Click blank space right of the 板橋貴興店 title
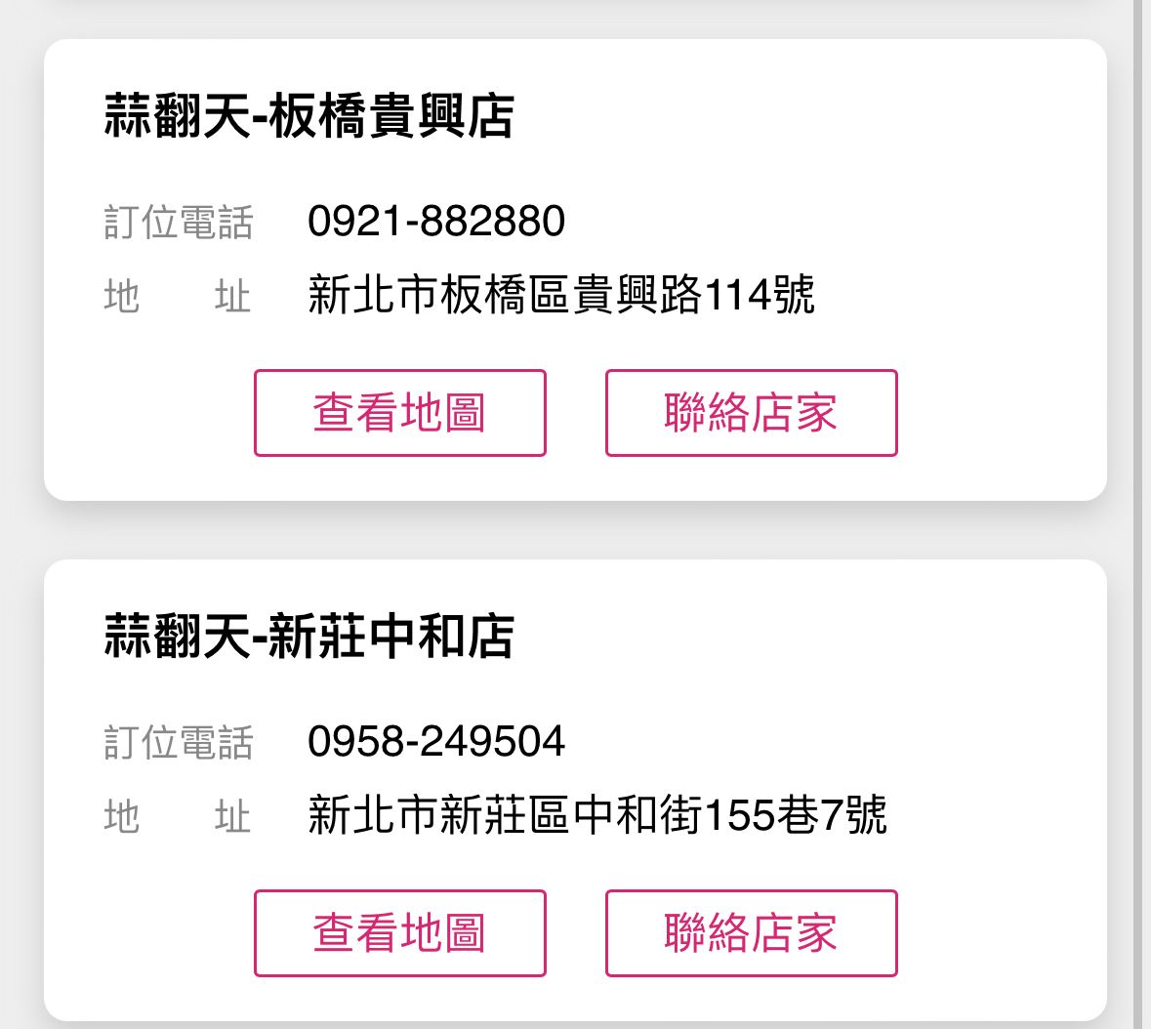Viewport: 1151px width, 1029px height. [801, 116]
